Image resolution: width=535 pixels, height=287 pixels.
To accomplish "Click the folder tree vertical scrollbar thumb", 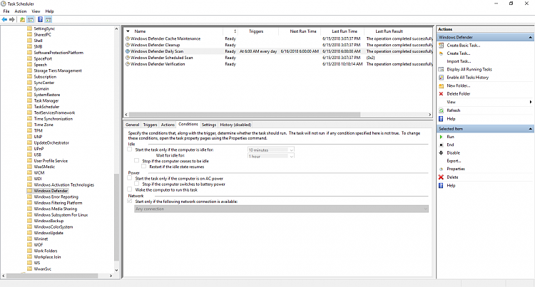I will (x=116, y=217).
